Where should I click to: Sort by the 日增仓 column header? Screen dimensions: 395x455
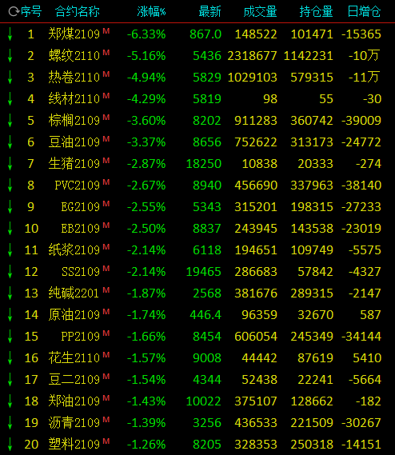(x=365, y=12)
